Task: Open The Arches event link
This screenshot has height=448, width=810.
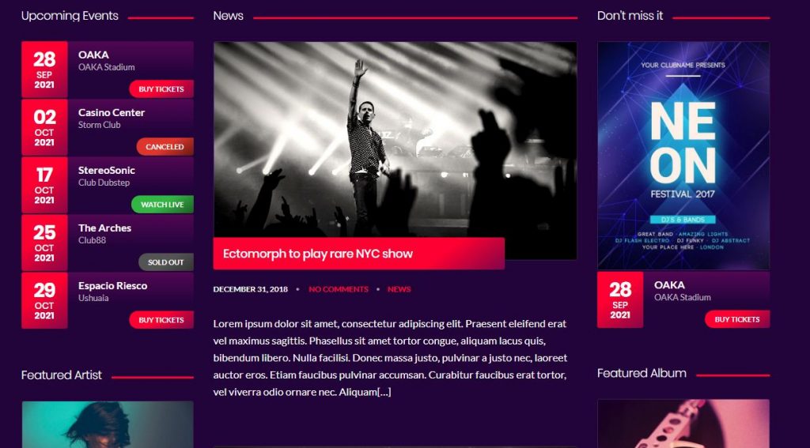Action: (x=105, y=228)
